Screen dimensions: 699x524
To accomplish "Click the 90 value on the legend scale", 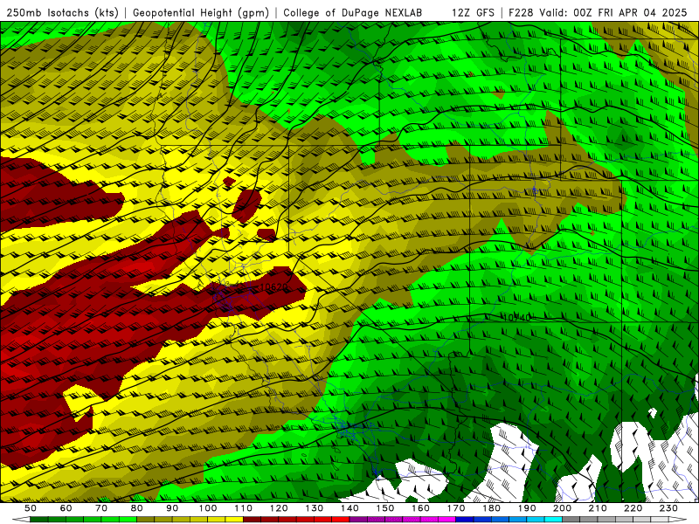I will [172, 508].
